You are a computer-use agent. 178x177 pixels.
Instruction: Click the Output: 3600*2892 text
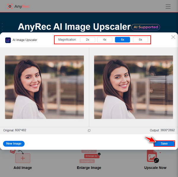click(162, 130)
